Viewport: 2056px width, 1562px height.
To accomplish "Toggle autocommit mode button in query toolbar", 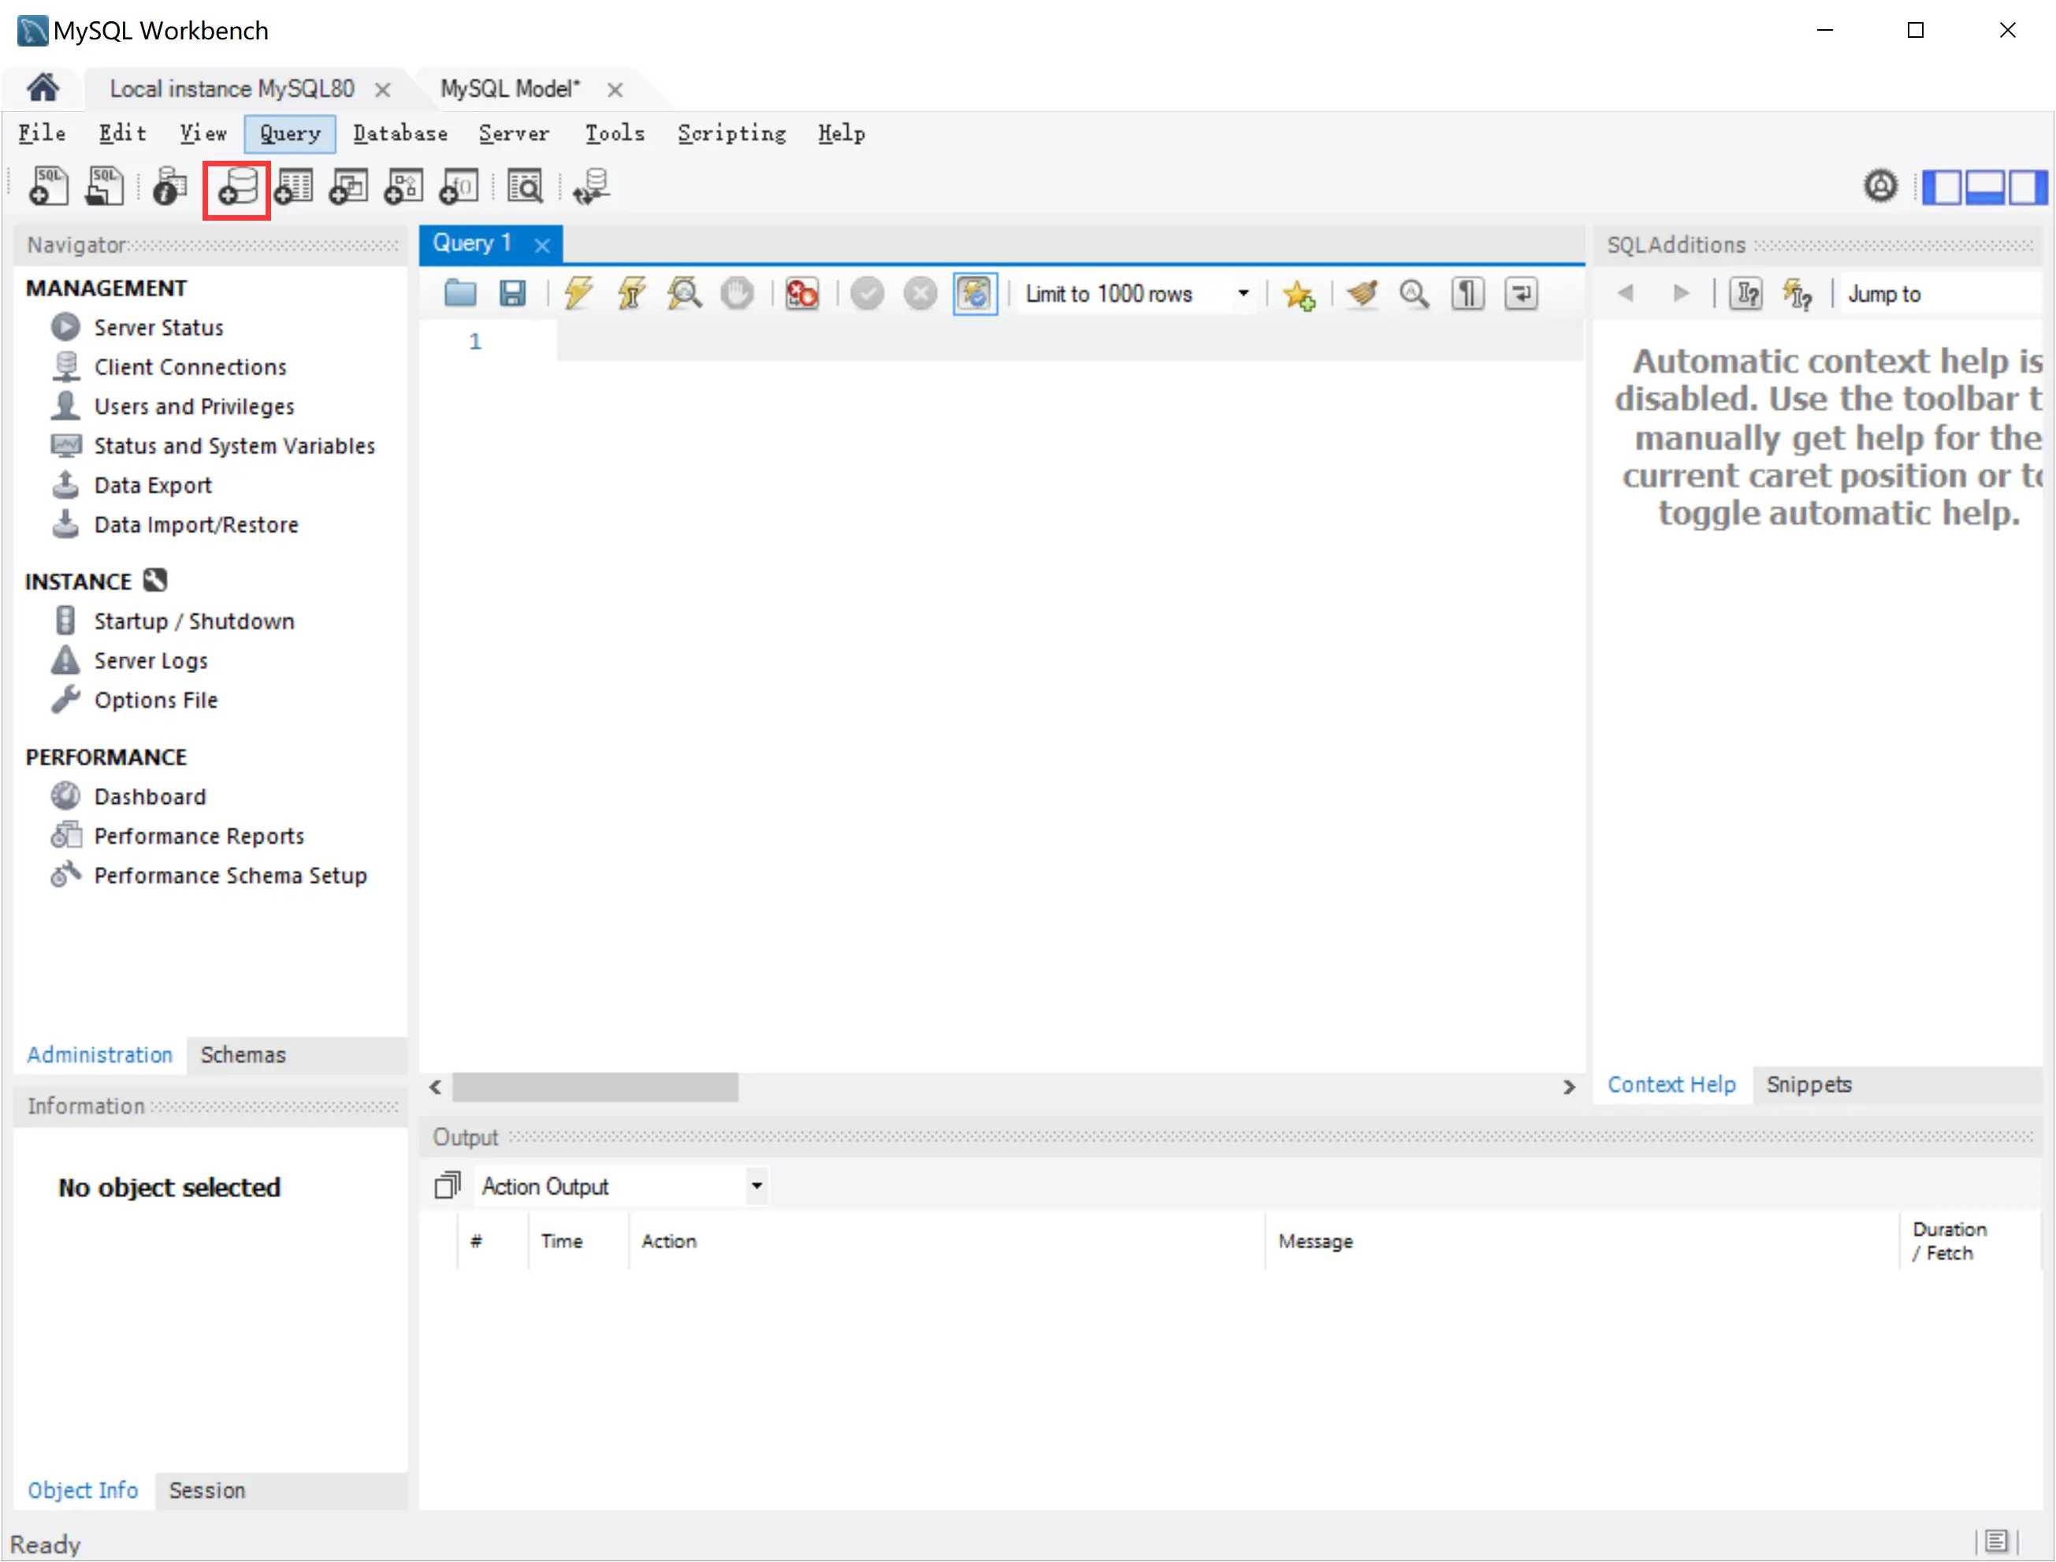I will [975, 294].
